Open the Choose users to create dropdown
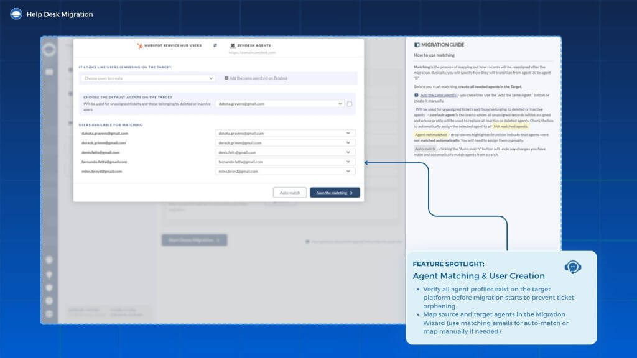Screen dimensions: 637x358 click(x=148, y=78)
